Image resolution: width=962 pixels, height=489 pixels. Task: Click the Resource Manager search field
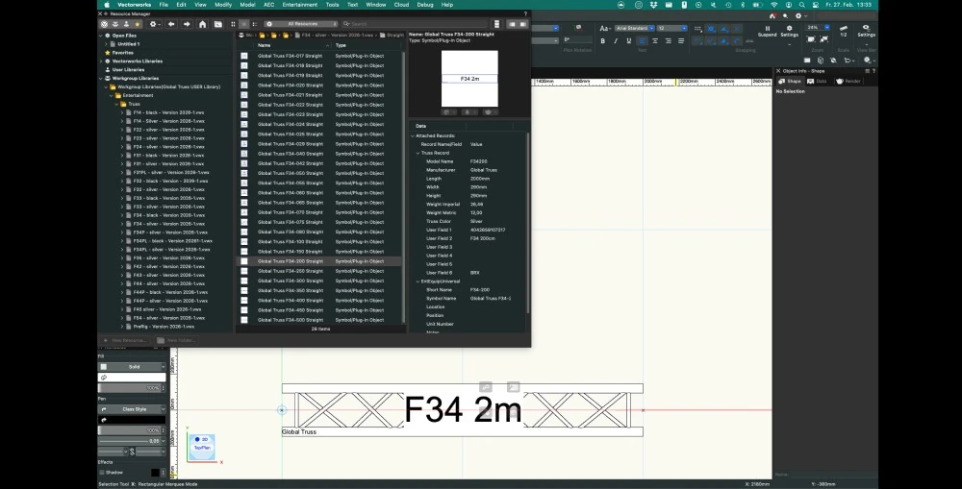pos(414,24)
